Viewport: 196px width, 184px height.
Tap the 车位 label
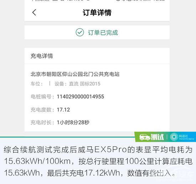(x=37, y=84)
